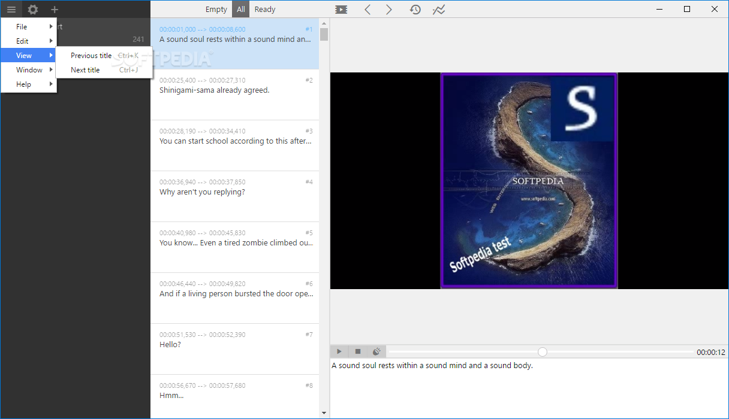Click the subtitle list scrollbar thumb
Image resolution: width=729 pixels, height=419 pixels.
[x=324, y=34]
